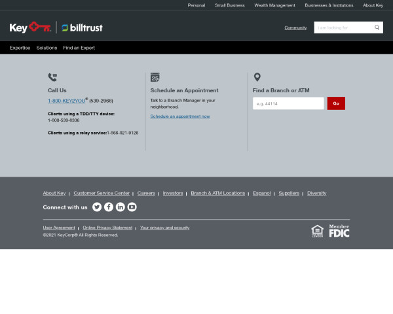
Task: Focus the ZIP code branch field
Action: pyautogui.click(x=288, y=103)
